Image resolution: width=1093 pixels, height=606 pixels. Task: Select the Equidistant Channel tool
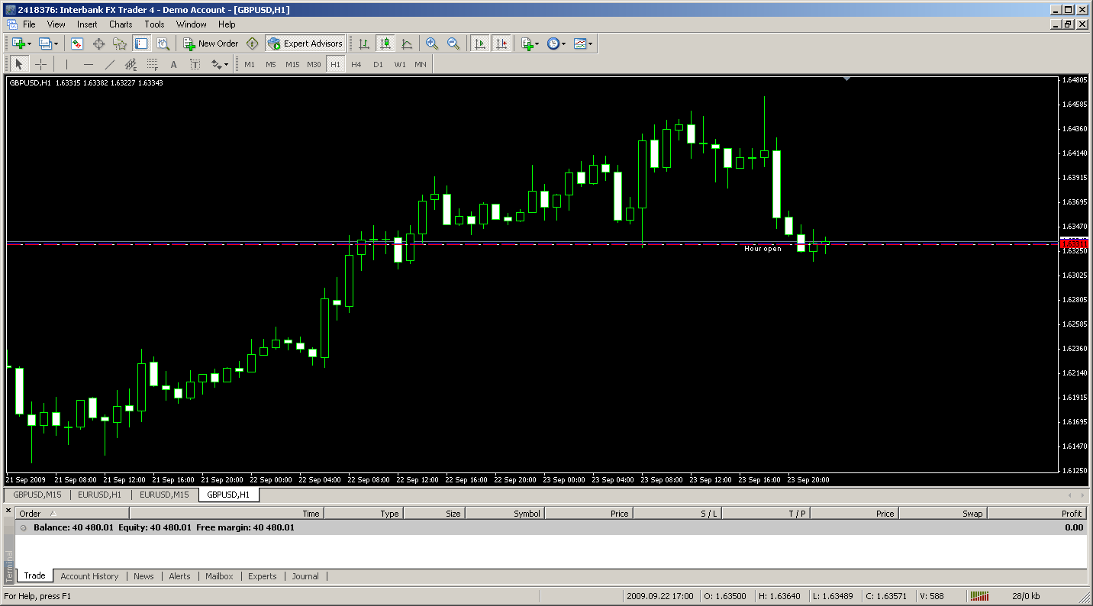pos(131,65)
